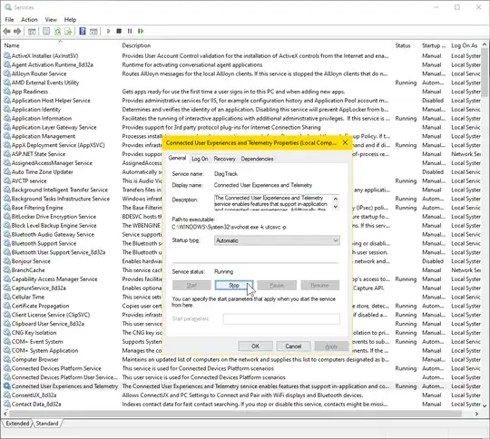
Task: Click the CNG Key Isolation service icon
Action: [x=7, y=333]
